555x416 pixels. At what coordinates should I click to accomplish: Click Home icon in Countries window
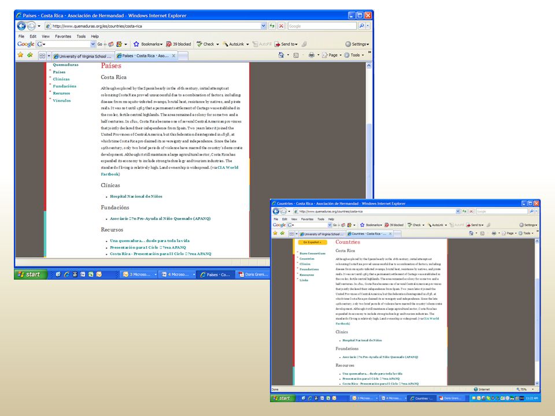click(471, 233)
